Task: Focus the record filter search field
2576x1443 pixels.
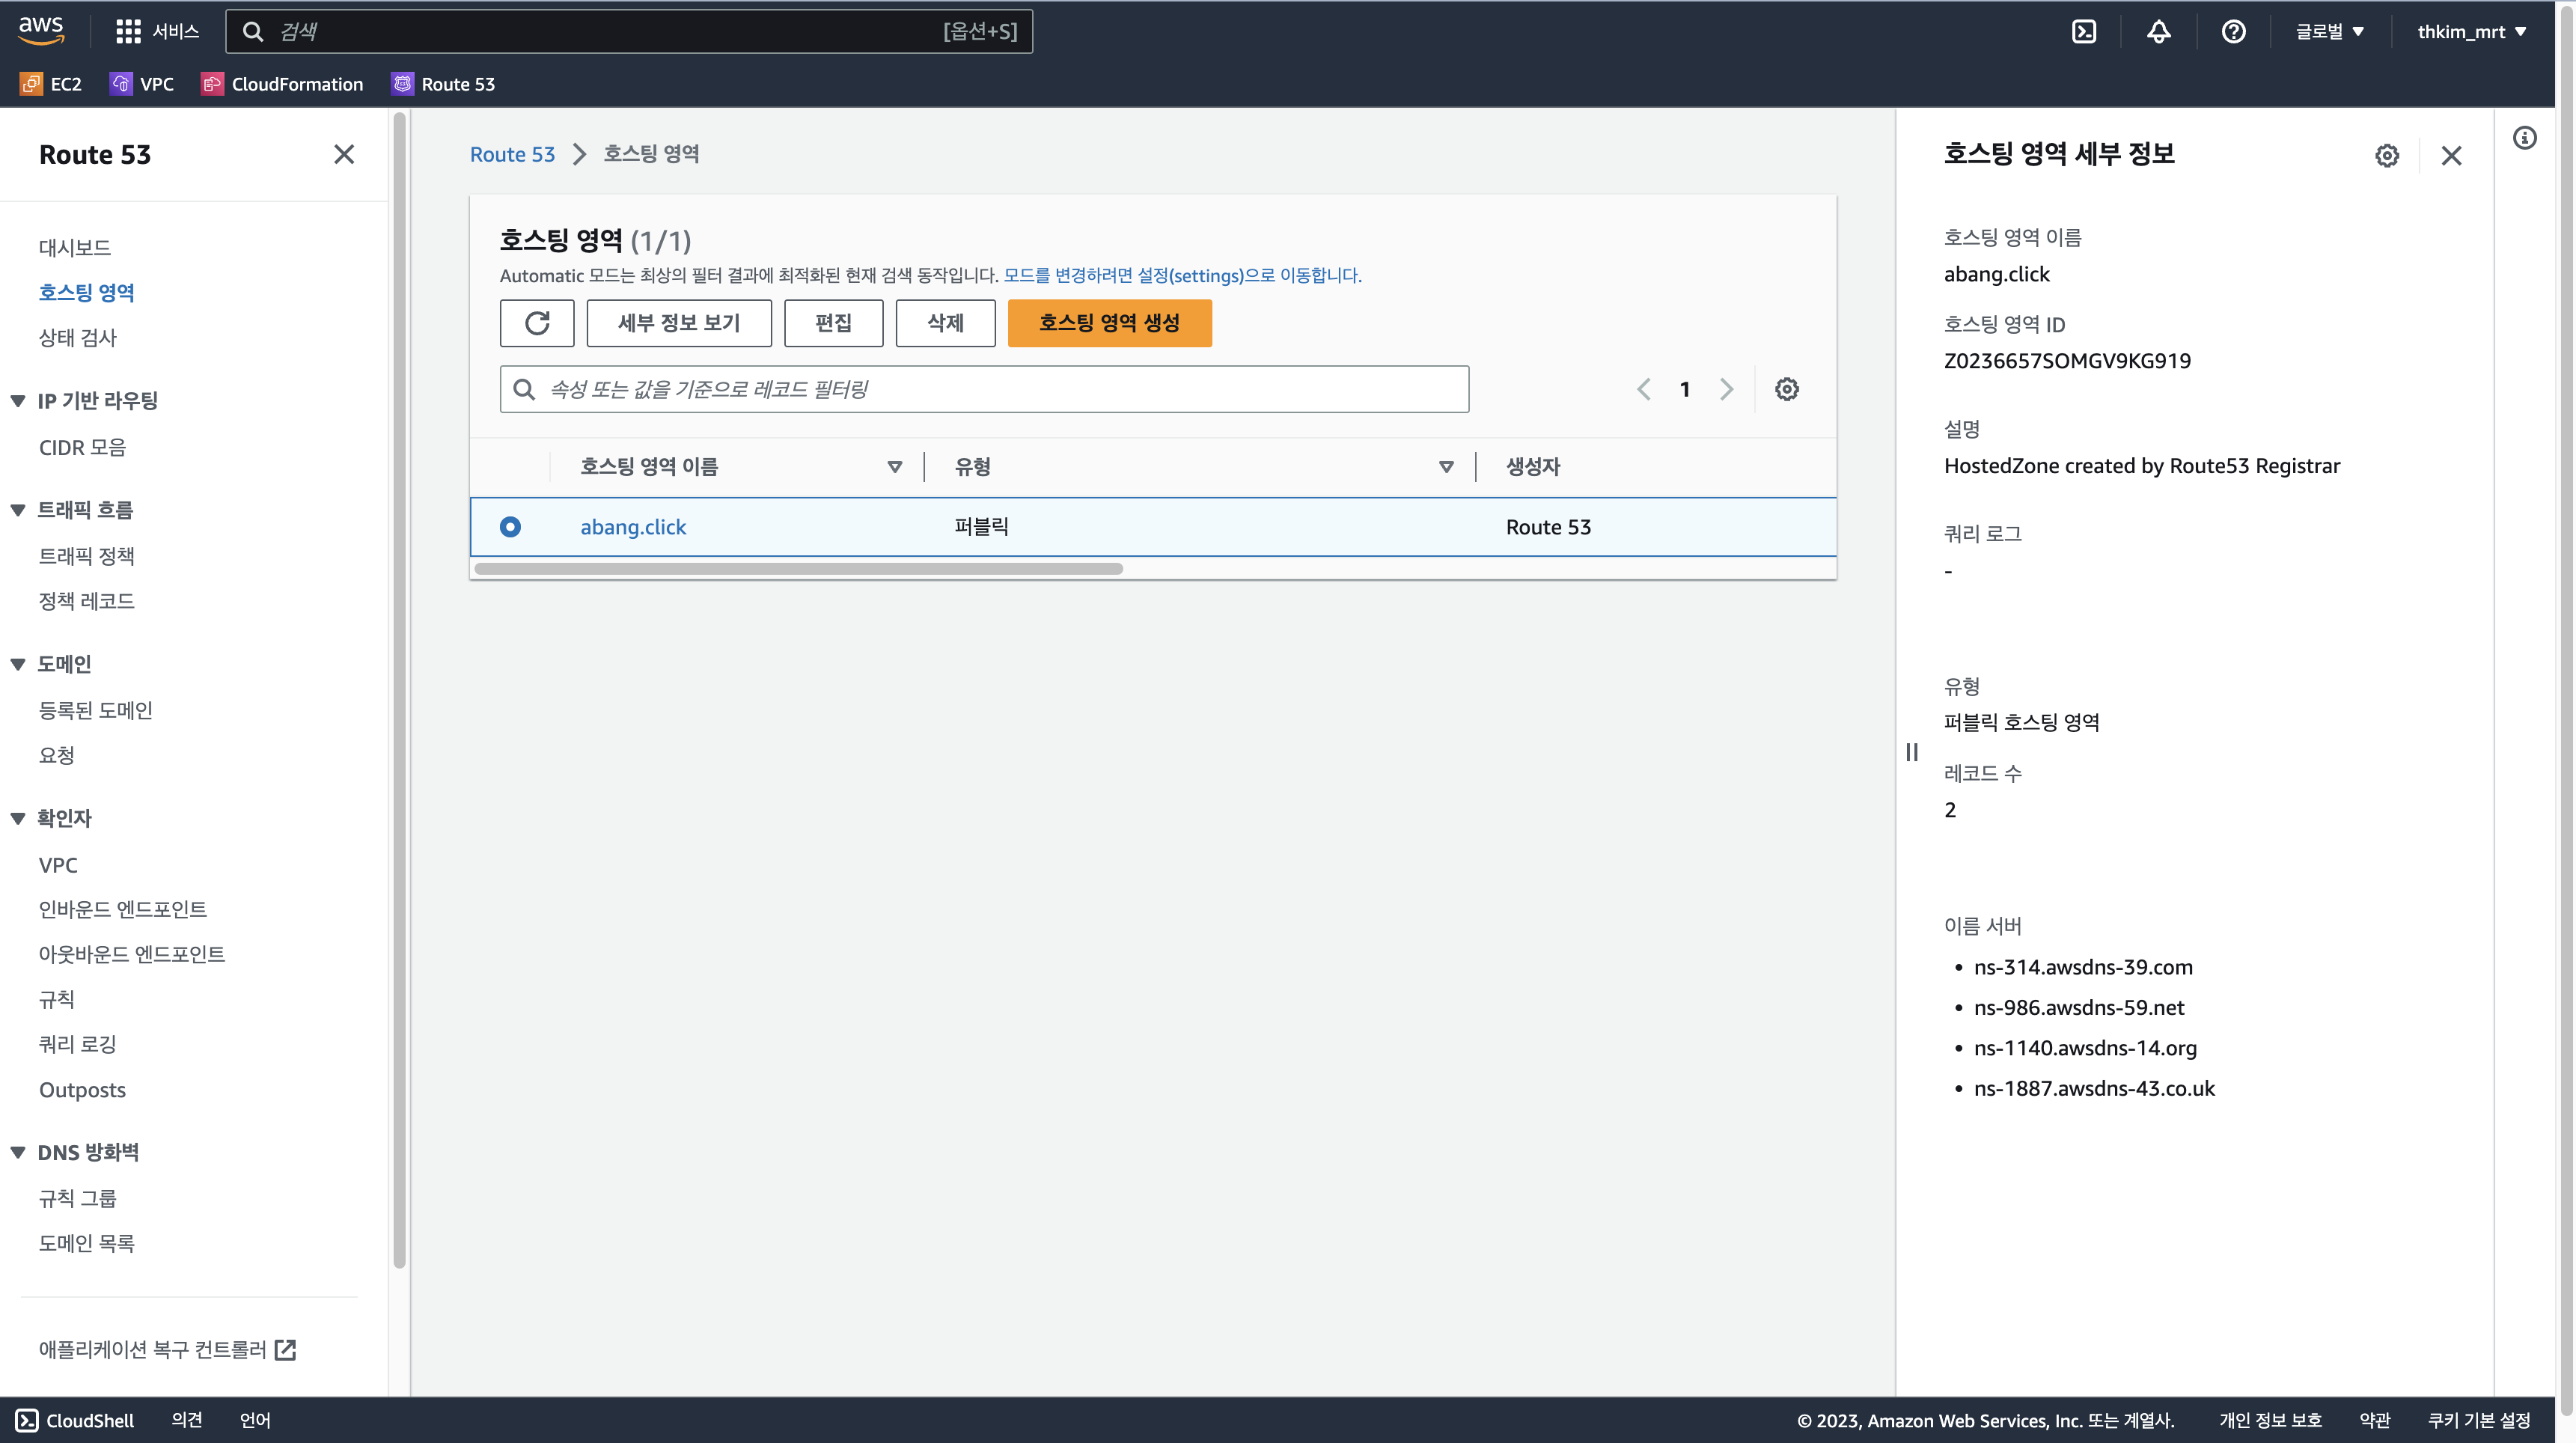Action: [1000, 389]
